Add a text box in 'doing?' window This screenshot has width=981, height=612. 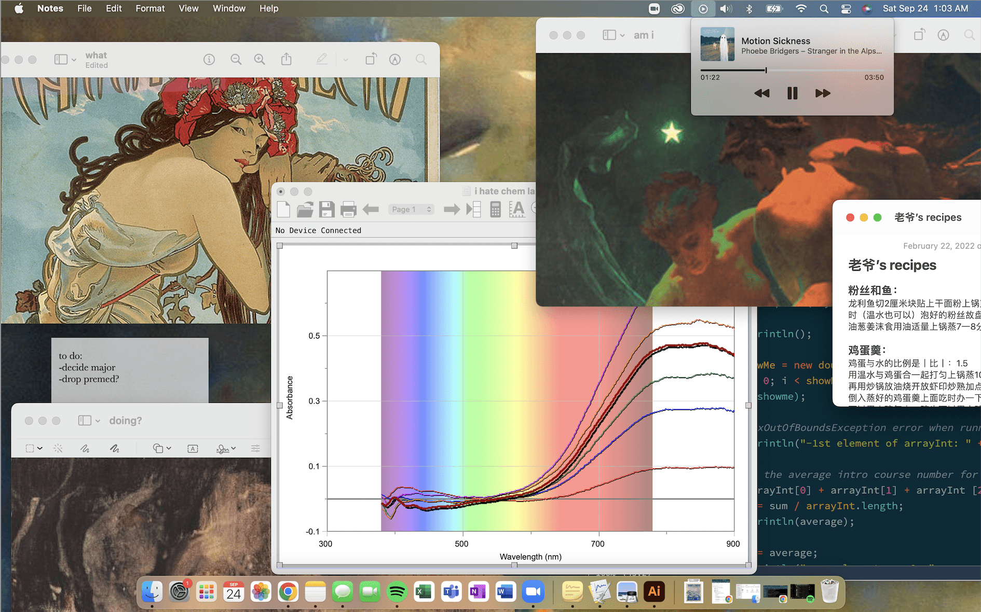(193, 449)
